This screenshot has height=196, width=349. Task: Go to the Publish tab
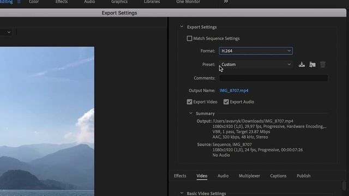303,176
